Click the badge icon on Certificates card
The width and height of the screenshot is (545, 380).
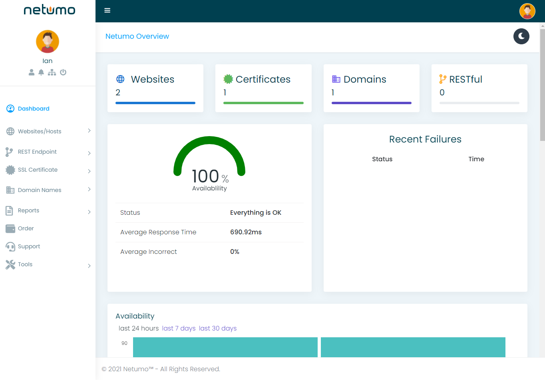click(x=228, y=79)
